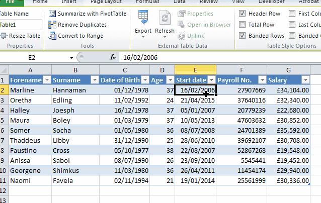Screen dimensions: 321x203
Task: Select the cell containing Faustino
Action: [30, 150]
